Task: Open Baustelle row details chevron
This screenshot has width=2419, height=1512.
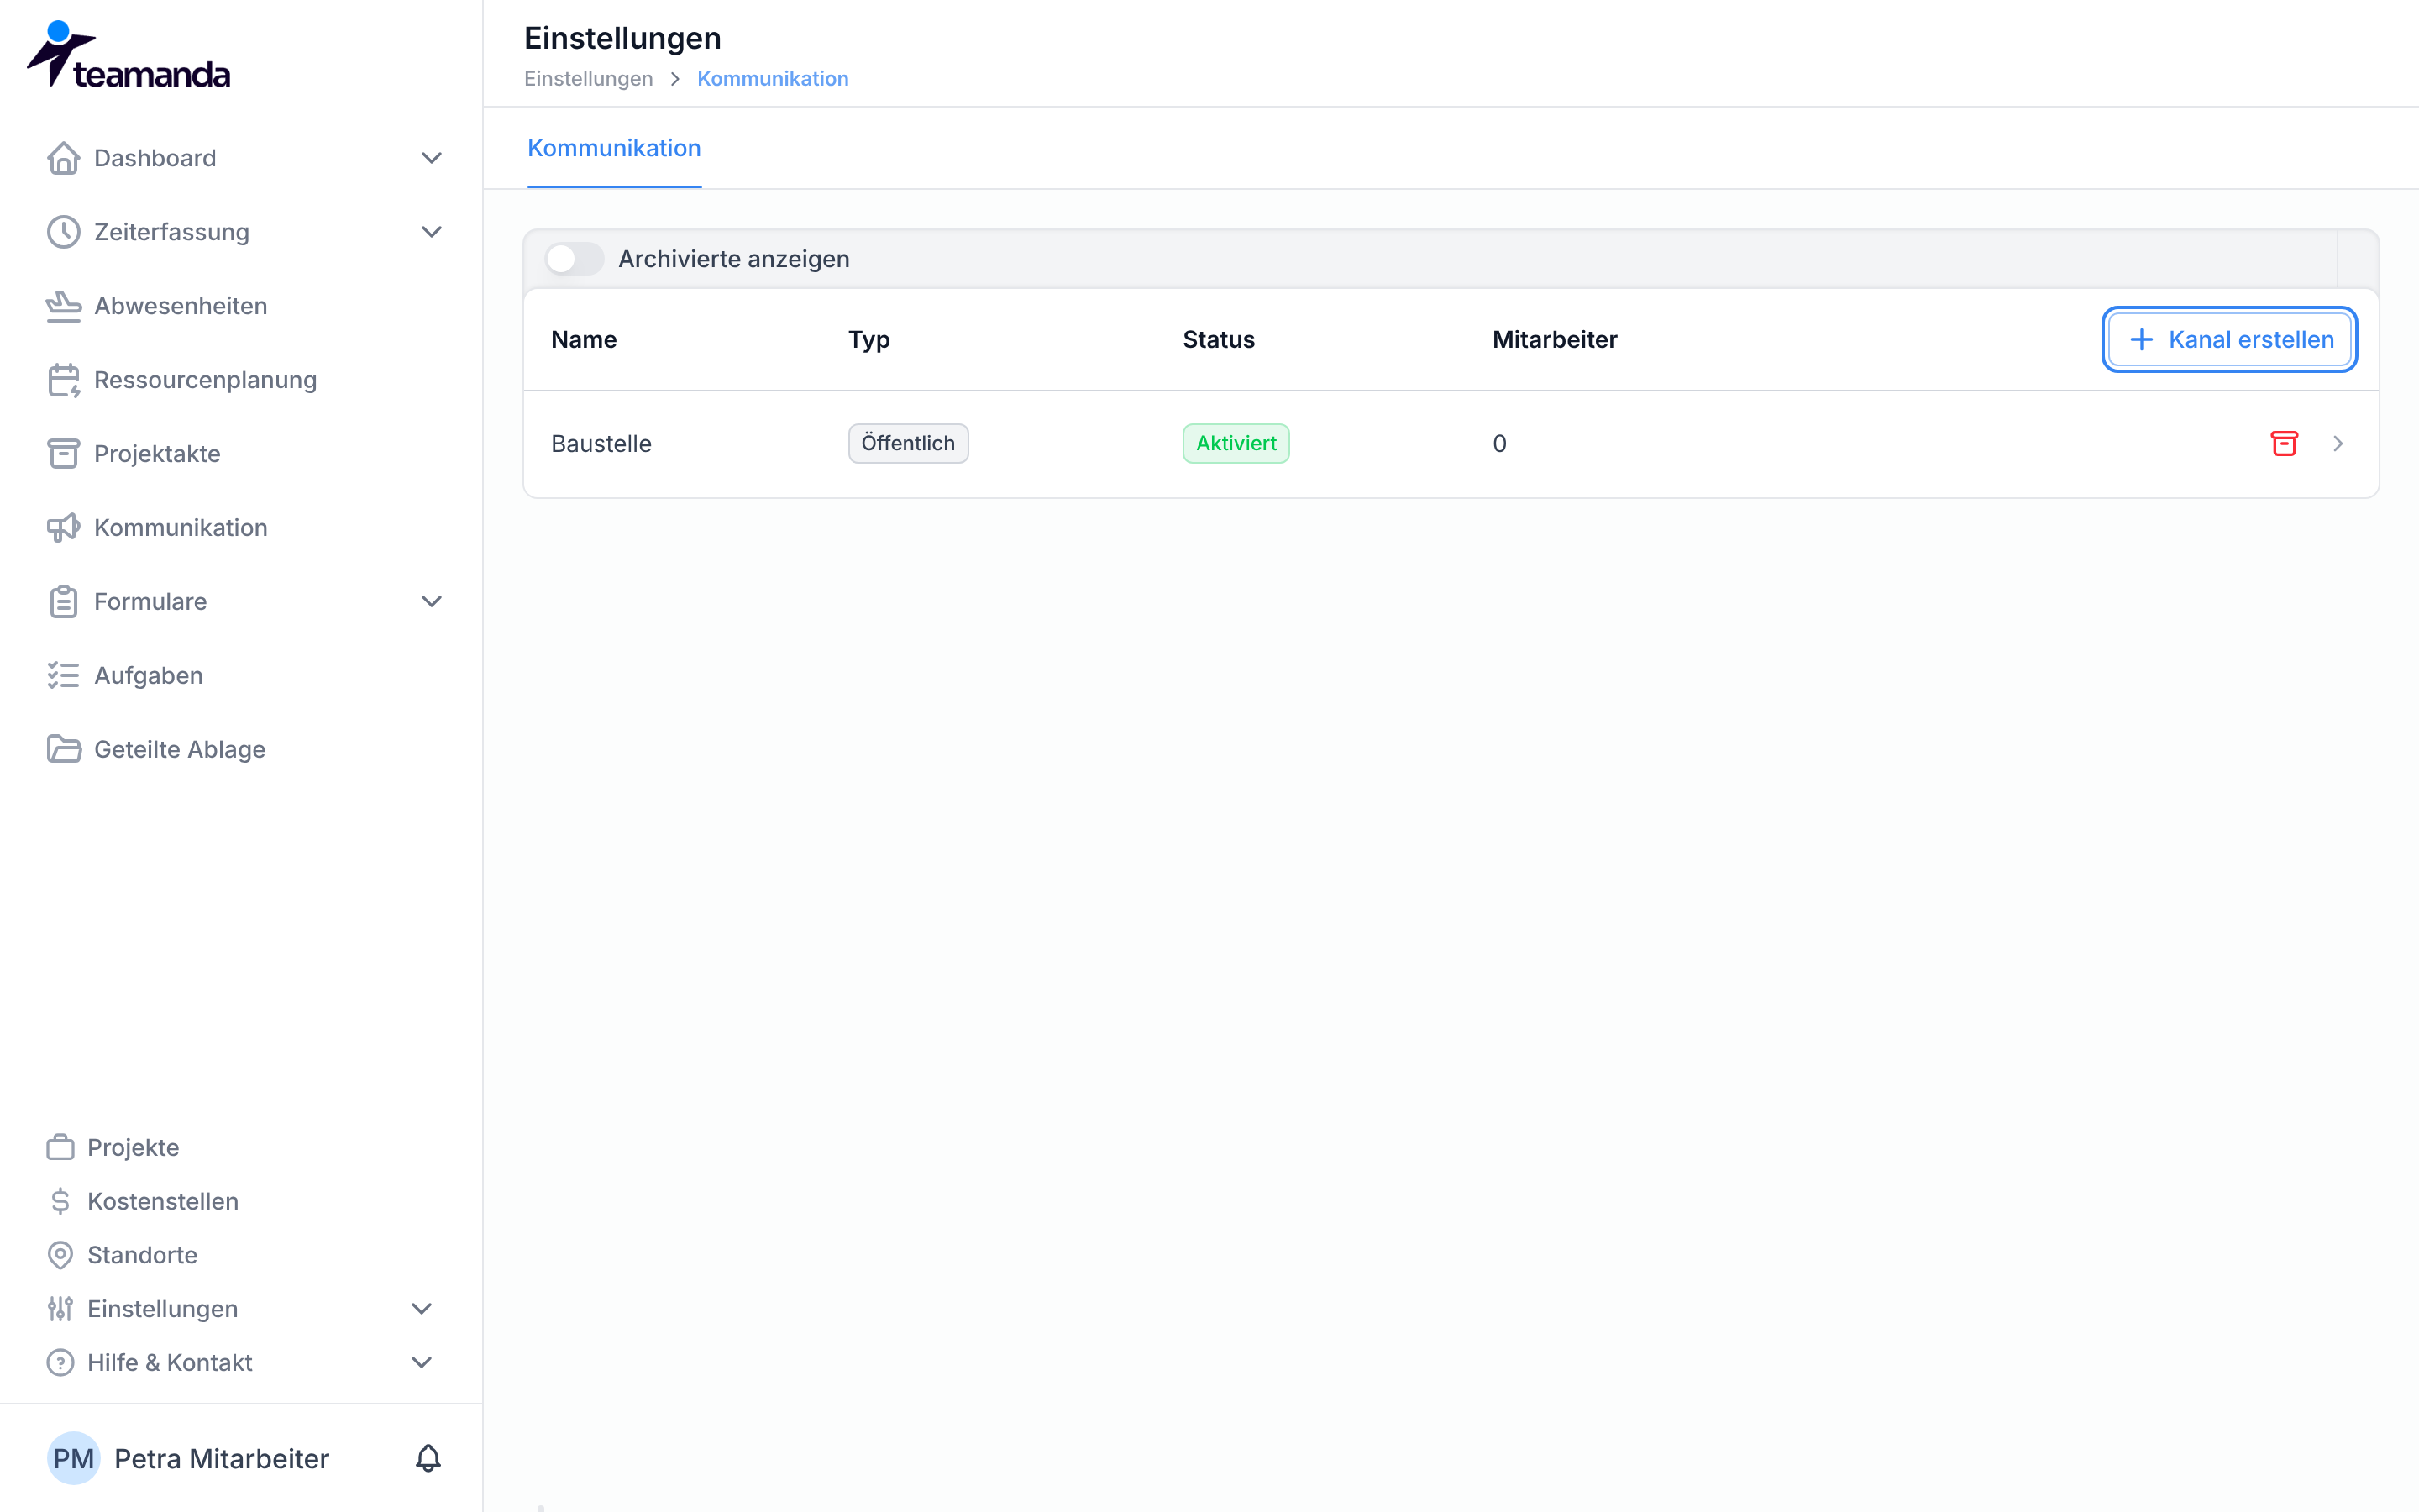Action: [2338, 443]
